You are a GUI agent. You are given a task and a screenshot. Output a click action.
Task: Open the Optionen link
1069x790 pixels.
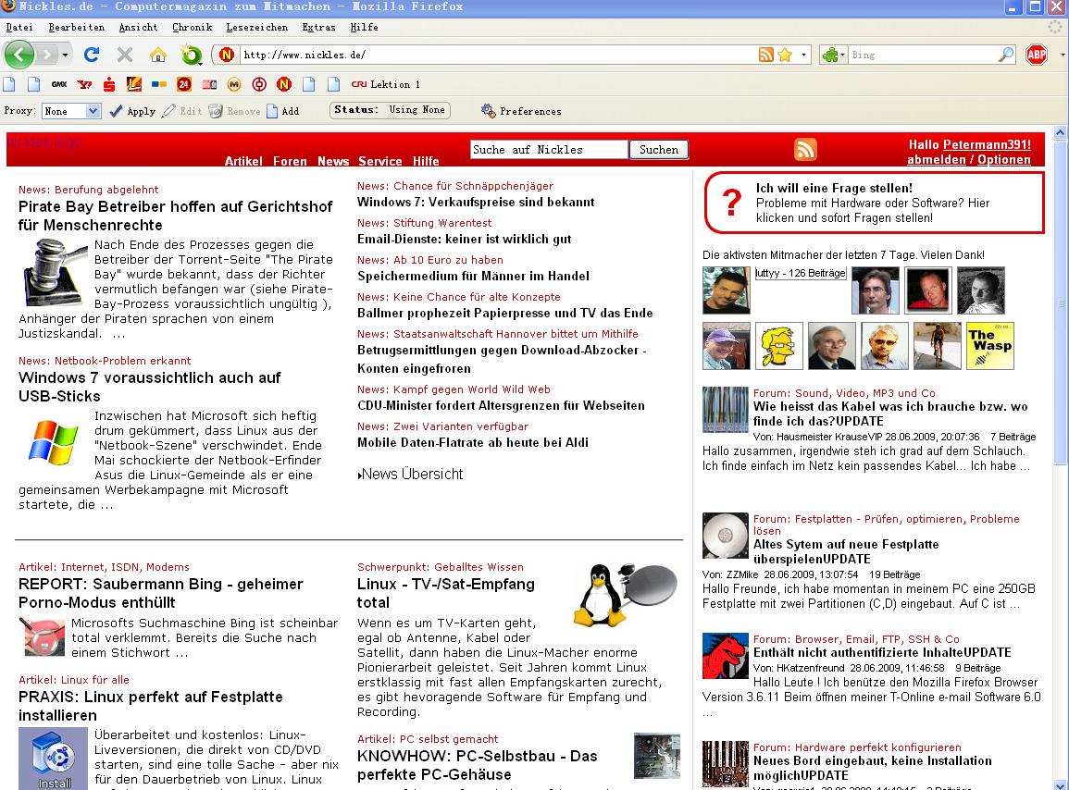click(1003, 159)
